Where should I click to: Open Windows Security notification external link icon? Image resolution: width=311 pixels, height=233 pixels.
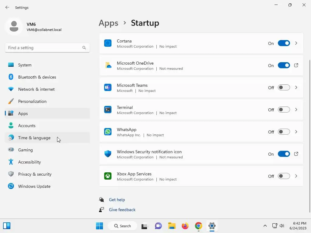coord(296,154)
